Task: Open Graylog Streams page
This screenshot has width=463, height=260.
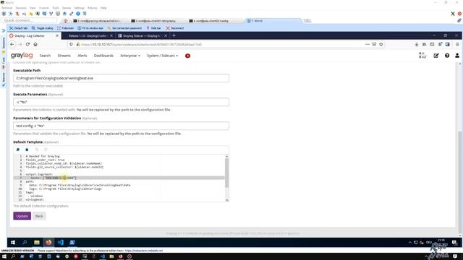Action: (x=64, y=56)
